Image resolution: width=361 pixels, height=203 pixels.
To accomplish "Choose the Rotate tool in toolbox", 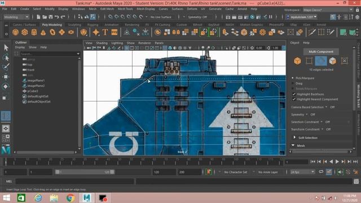I will coord(6,86).
